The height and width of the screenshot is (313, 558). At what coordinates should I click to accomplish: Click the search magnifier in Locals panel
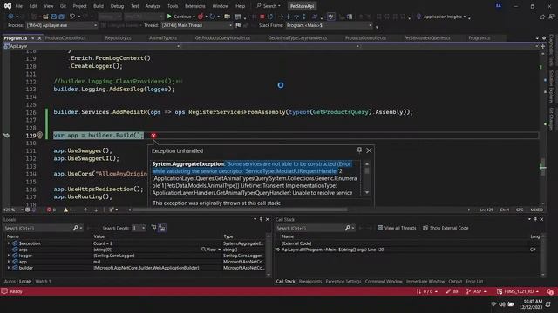pos(76,228)
